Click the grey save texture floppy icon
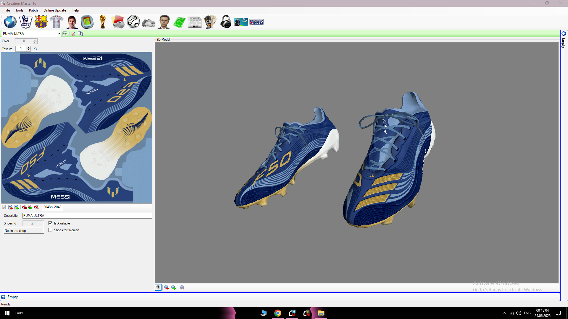This screenshot has height=319, width=568. point(4,207)
